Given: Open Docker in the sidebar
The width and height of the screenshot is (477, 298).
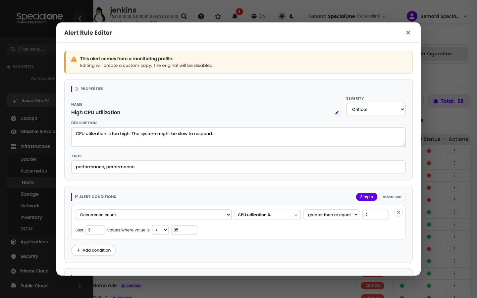Looking at the screenshot, I should pos(28,159).
